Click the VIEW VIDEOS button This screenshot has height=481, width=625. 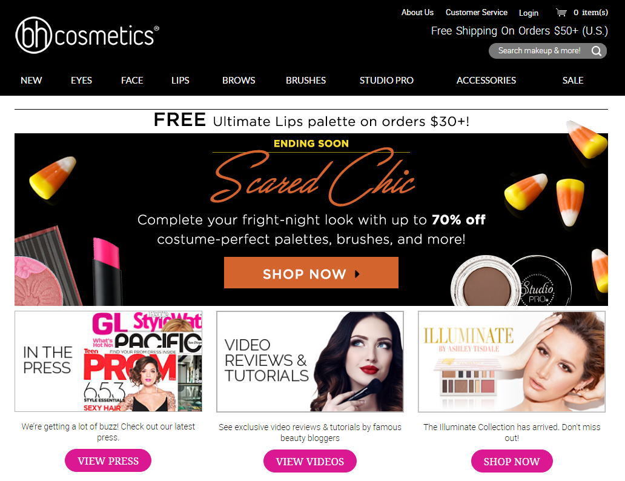(309, 461)
